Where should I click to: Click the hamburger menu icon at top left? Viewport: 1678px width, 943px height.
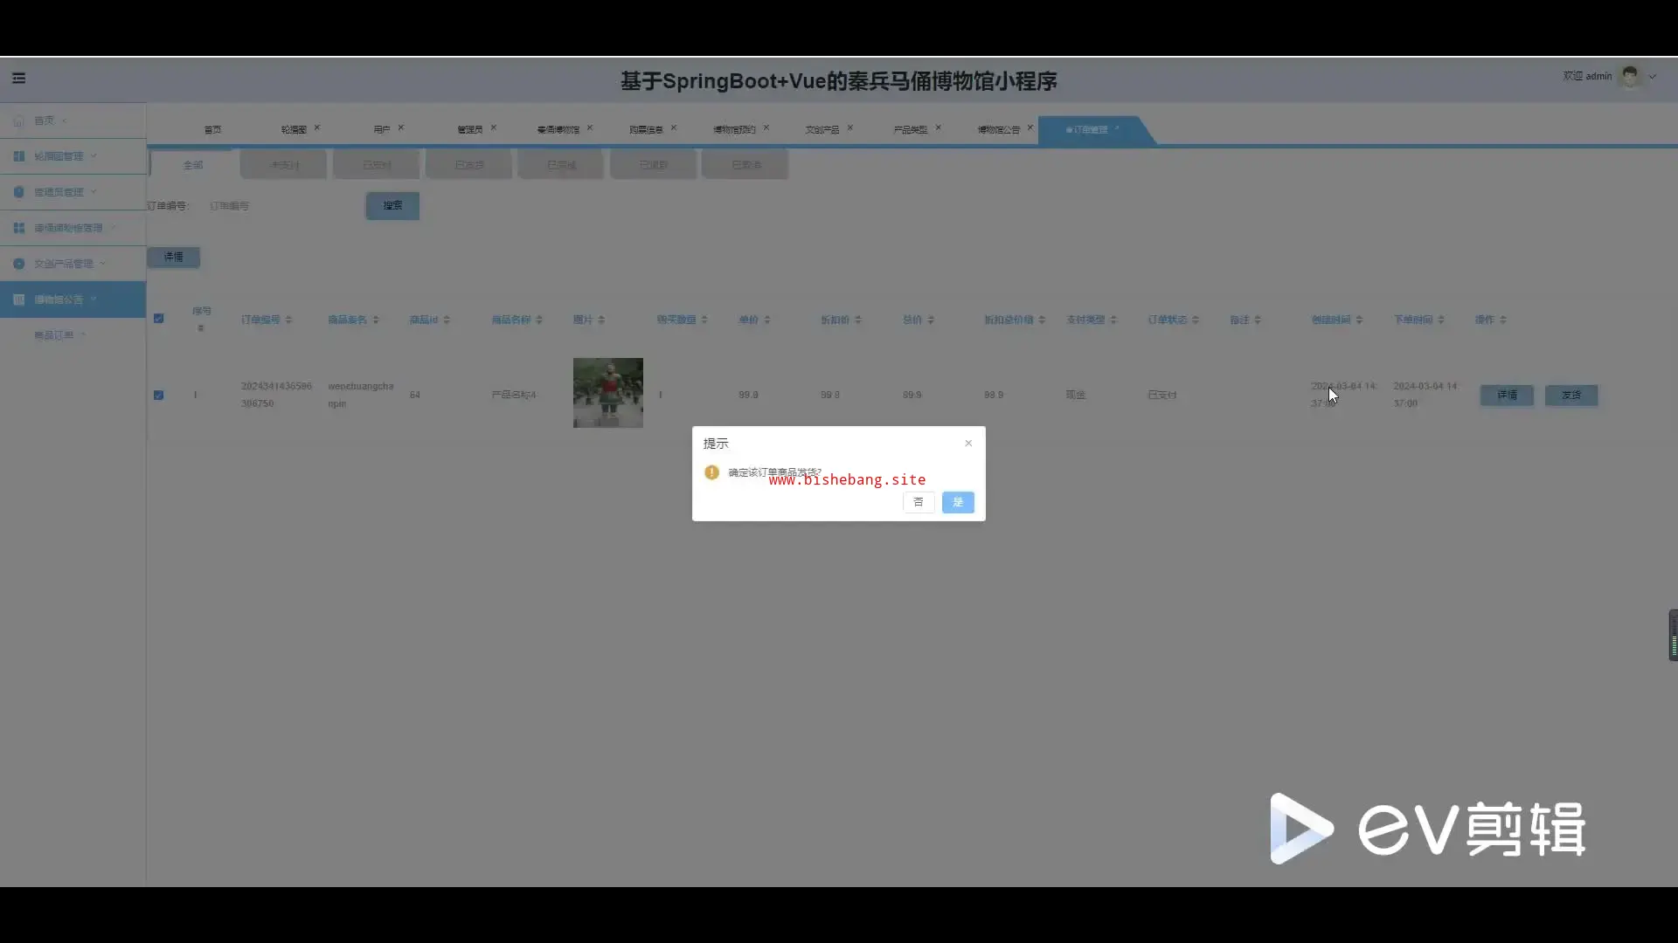tap(18, 78)
